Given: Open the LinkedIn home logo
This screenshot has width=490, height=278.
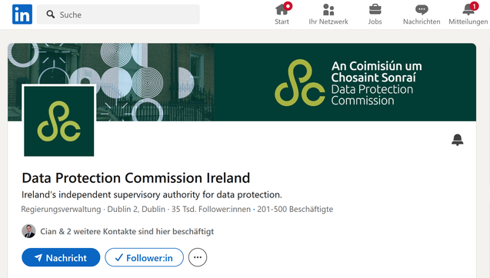Looking at the screenshot, I should point(22,15).
